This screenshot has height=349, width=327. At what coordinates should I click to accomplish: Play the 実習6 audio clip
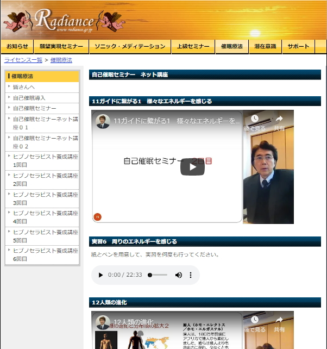(x=100, y=275)
